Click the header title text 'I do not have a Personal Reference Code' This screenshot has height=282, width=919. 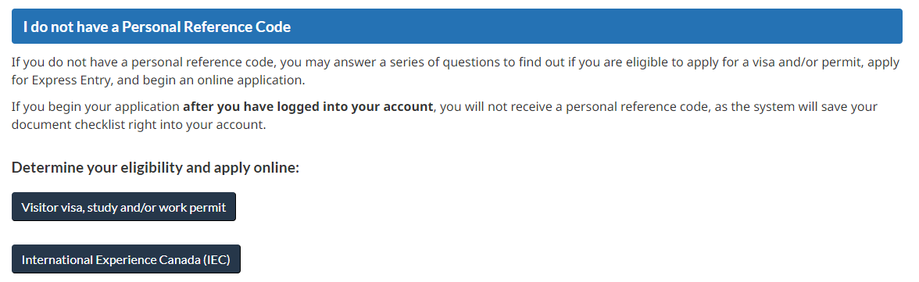[157, 27]
